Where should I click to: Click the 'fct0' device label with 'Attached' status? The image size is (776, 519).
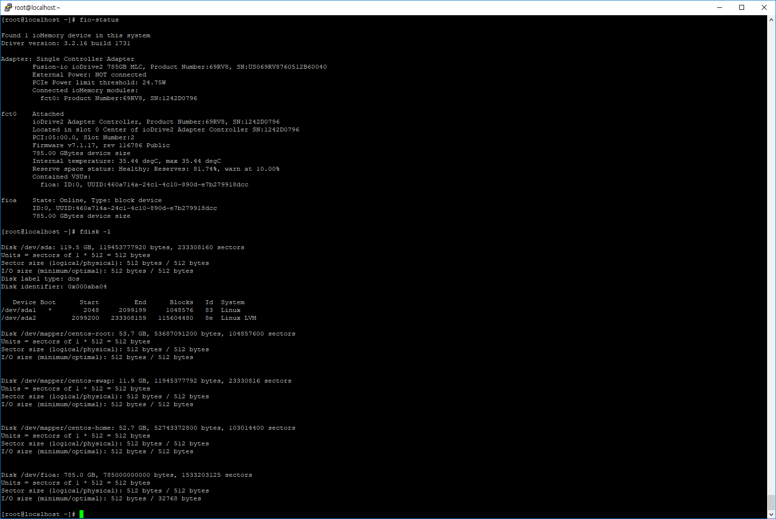point(32,114)
